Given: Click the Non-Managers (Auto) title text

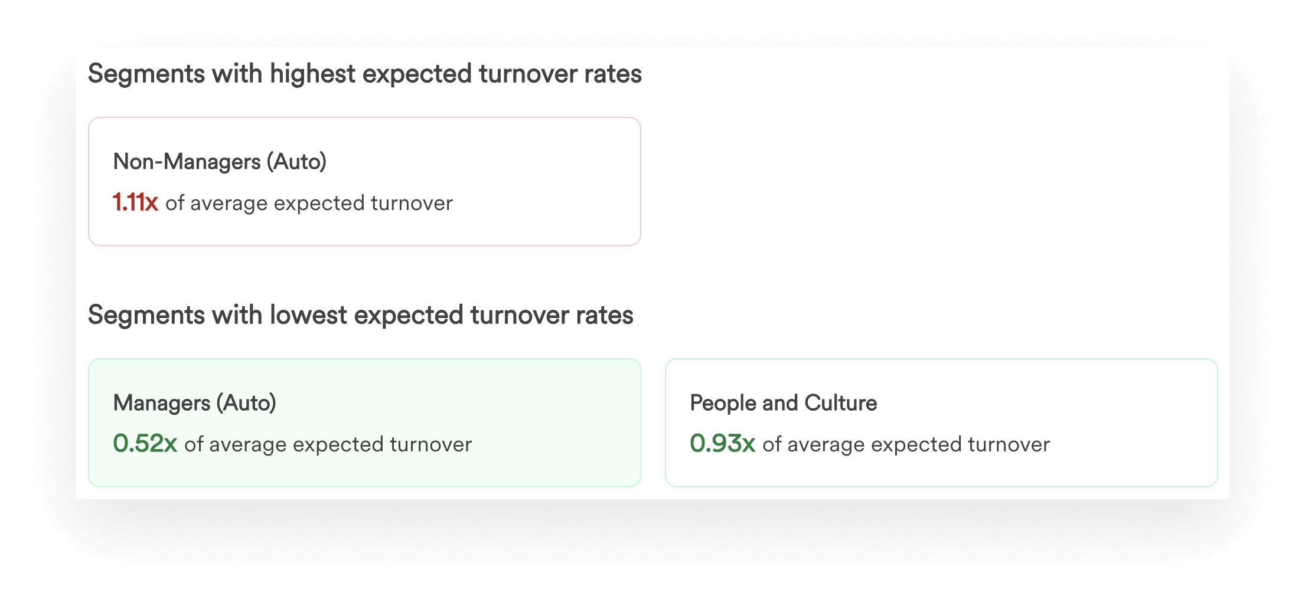Looking at the screenshot, I should [x=220, y=162].
